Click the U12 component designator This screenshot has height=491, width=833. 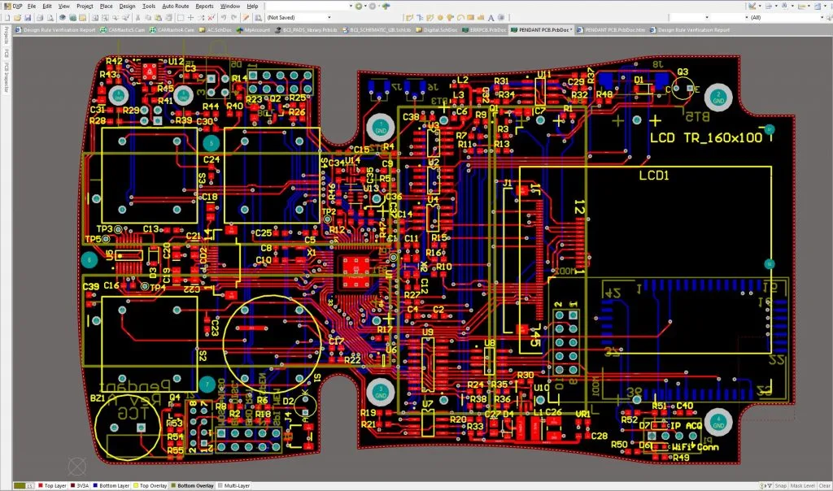point(176,62)
